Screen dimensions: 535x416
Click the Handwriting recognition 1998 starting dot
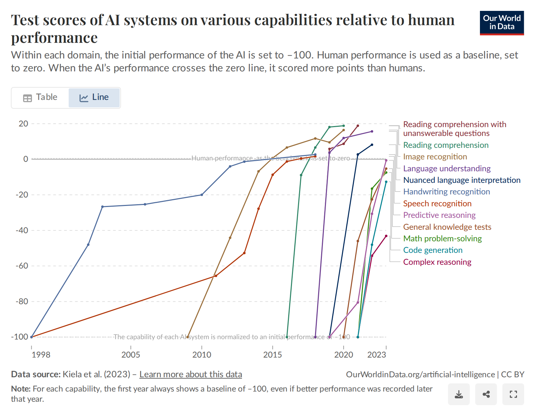click(32, 337)
